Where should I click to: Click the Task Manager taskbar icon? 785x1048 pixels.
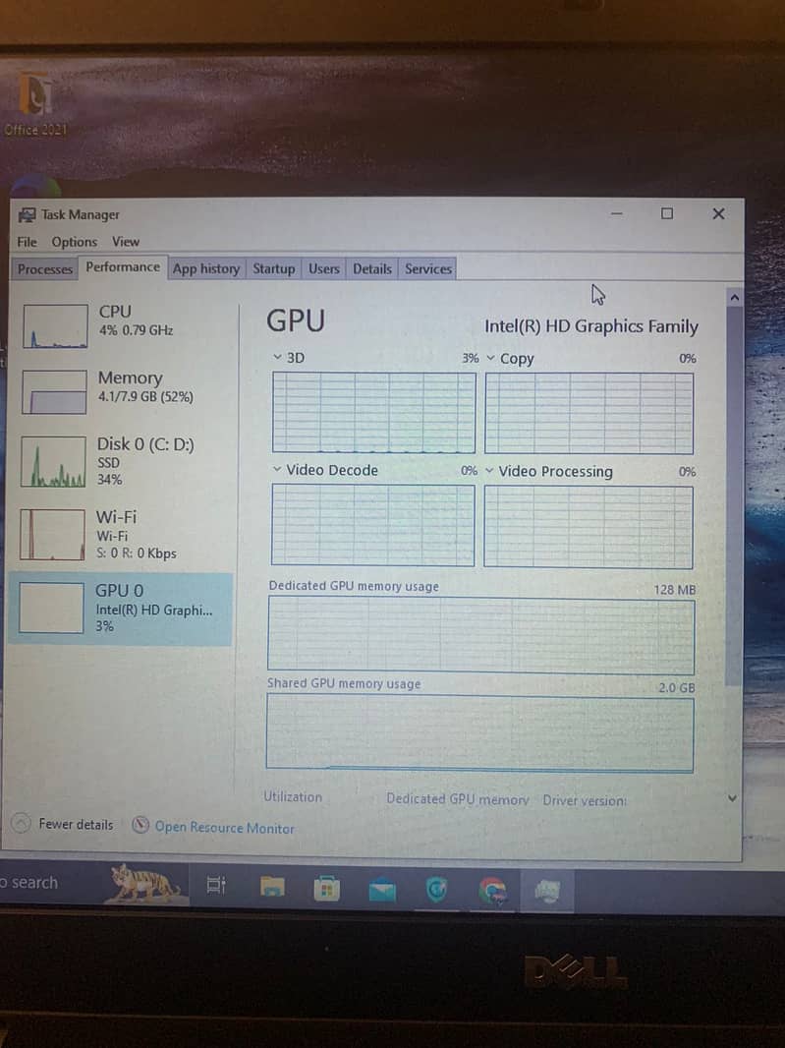546,891
